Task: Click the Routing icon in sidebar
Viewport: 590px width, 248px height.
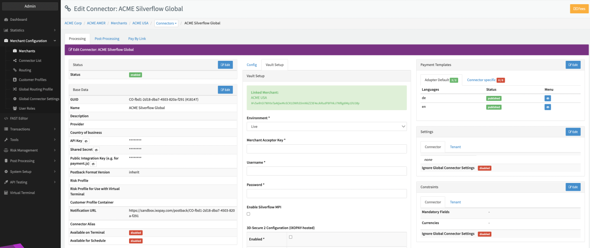Action: point(15,70)
